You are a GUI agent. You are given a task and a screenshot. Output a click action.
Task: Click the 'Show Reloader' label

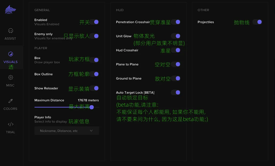pos(46,88)
